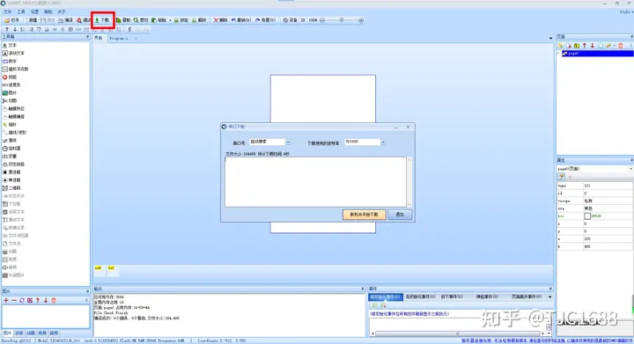The width and height of the screenshot is (634, 344).
Task: Add a resource with the red plus icon
Action: coord(5,300)
